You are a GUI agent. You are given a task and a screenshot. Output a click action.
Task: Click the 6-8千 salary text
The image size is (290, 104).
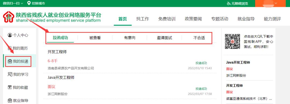click(53, 61)
